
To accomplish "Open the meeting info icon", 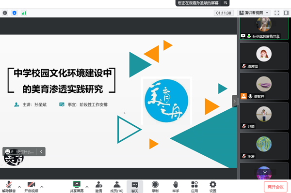I will tap(5, 13).
